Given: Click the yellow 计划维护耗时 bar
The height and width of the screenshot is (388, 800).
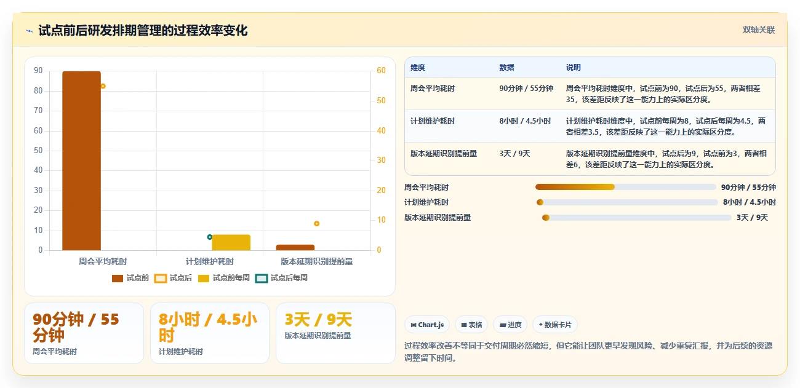Looking at the screenshot, I should click(231, 242).
